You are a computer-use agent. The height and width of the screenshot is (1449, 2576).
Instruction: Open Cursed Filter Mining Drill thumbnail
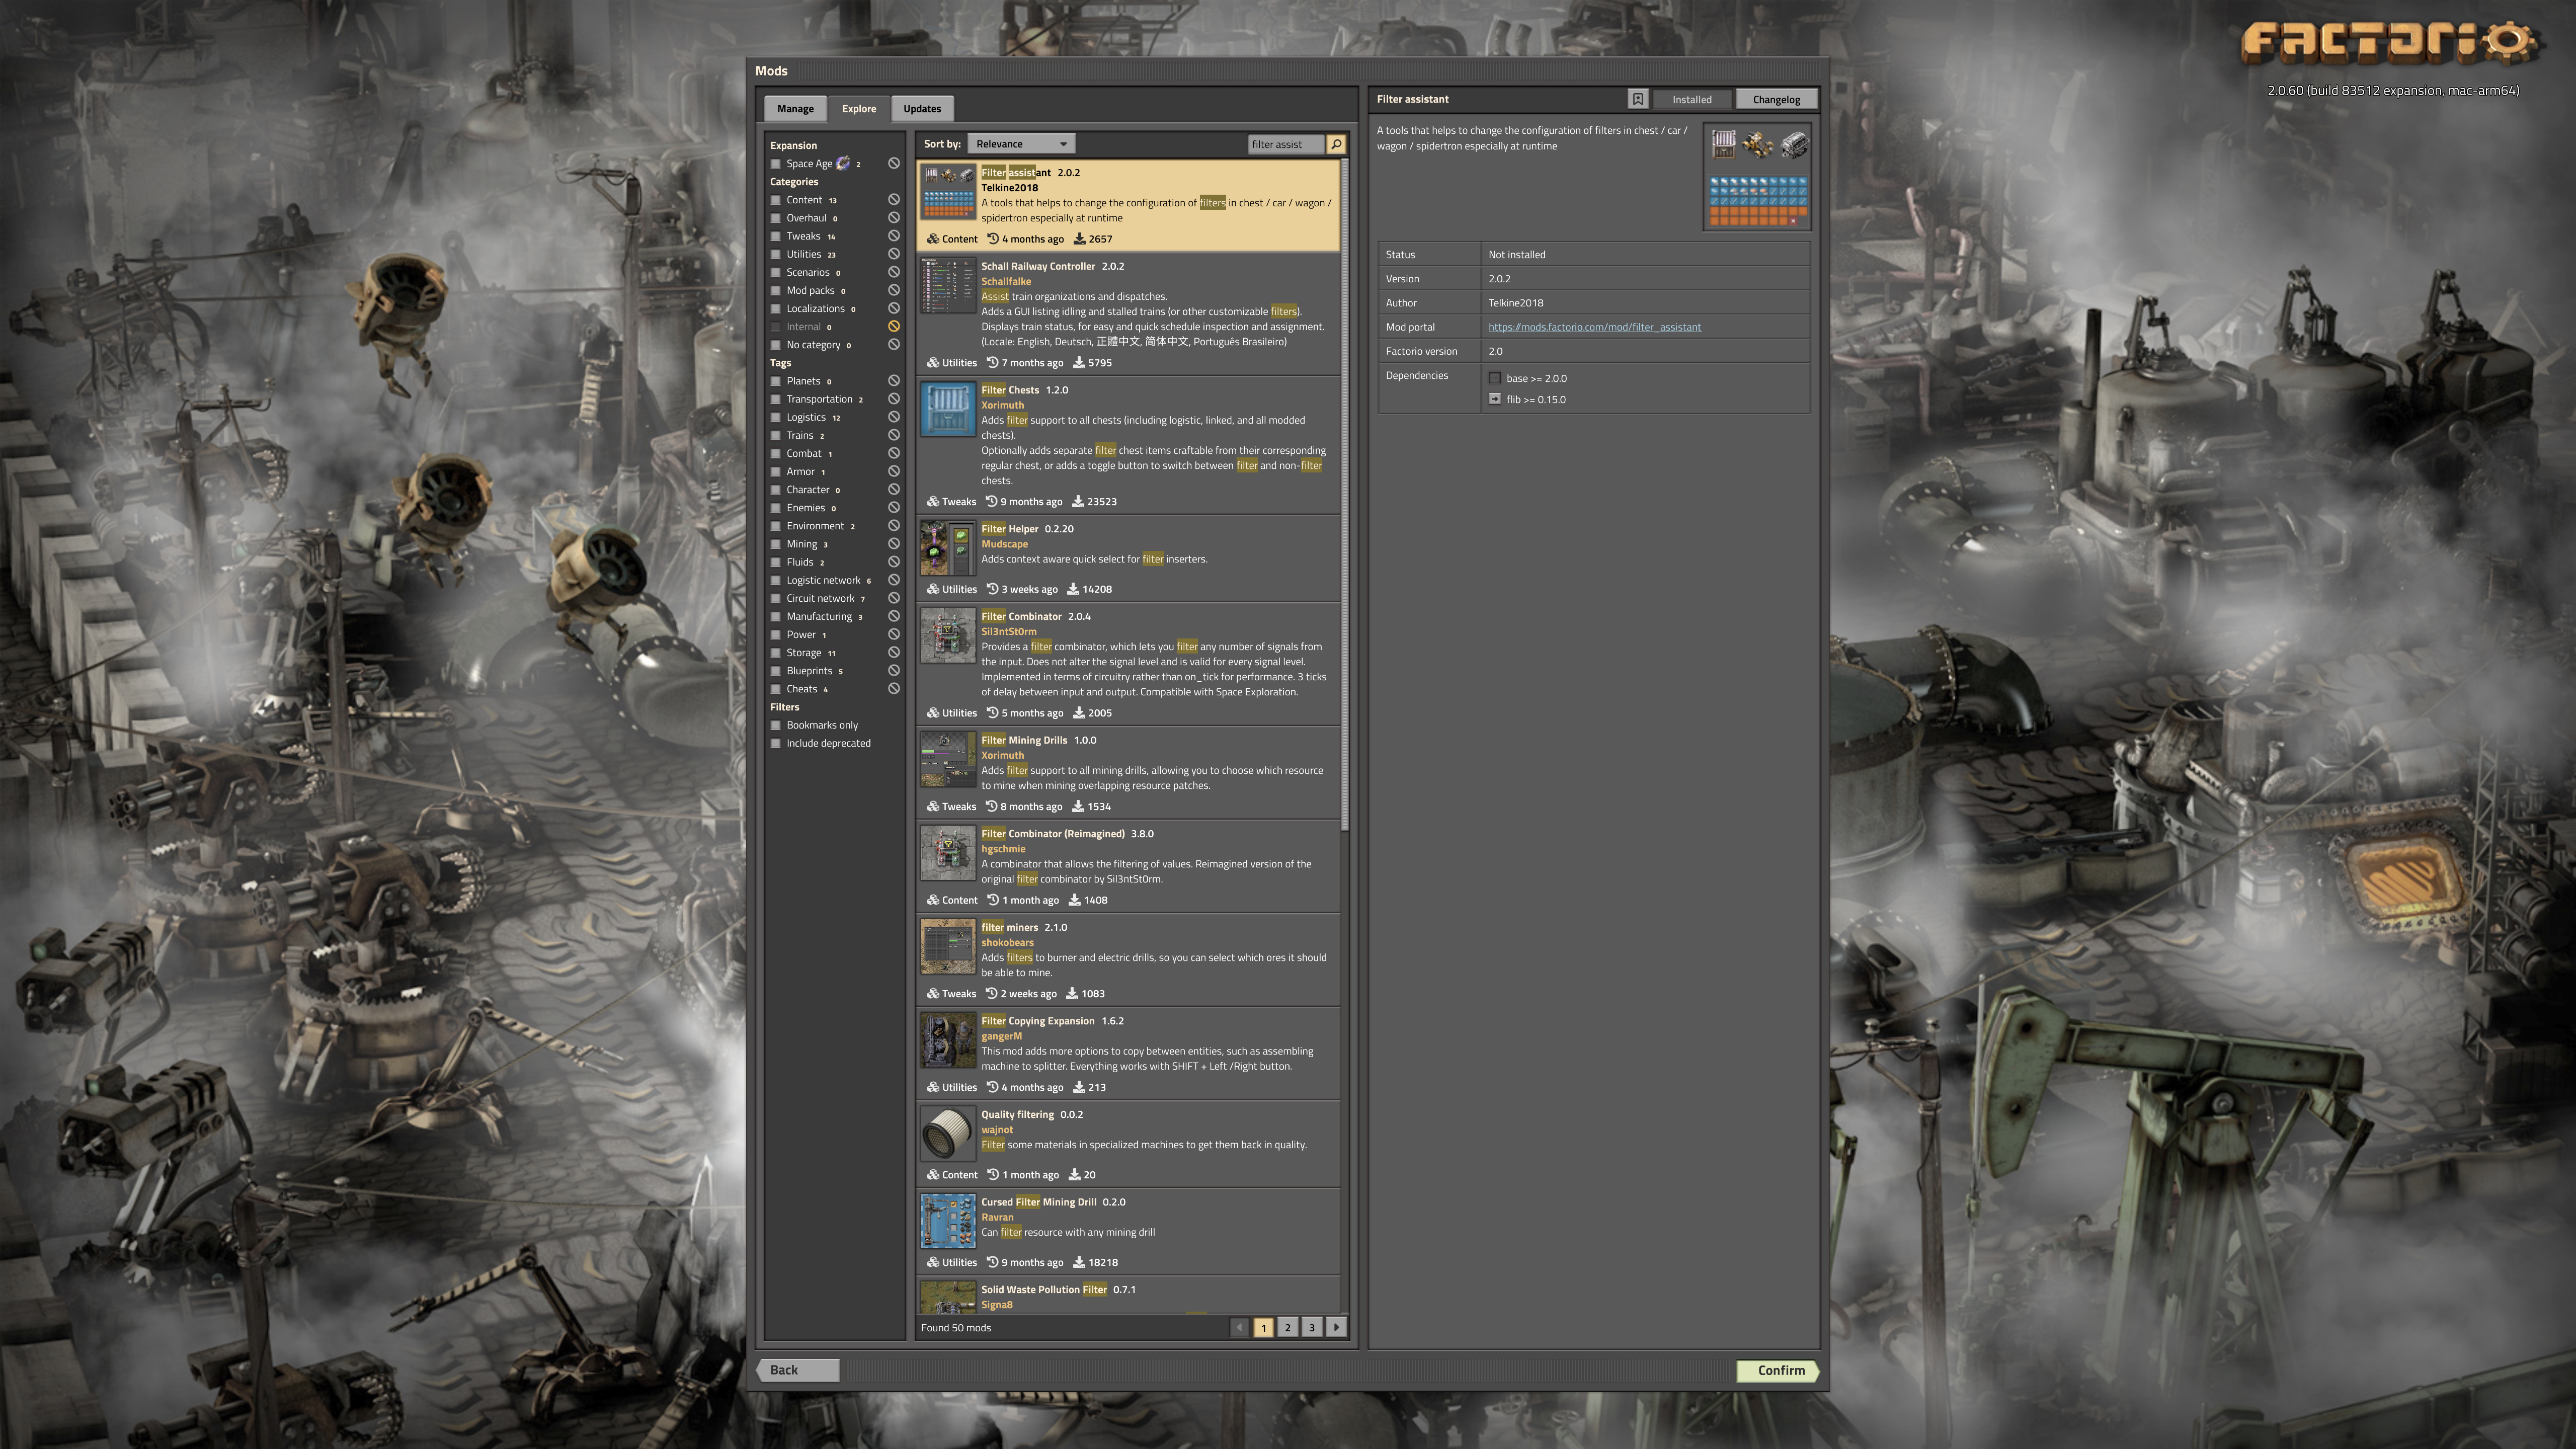[947, 1222]
